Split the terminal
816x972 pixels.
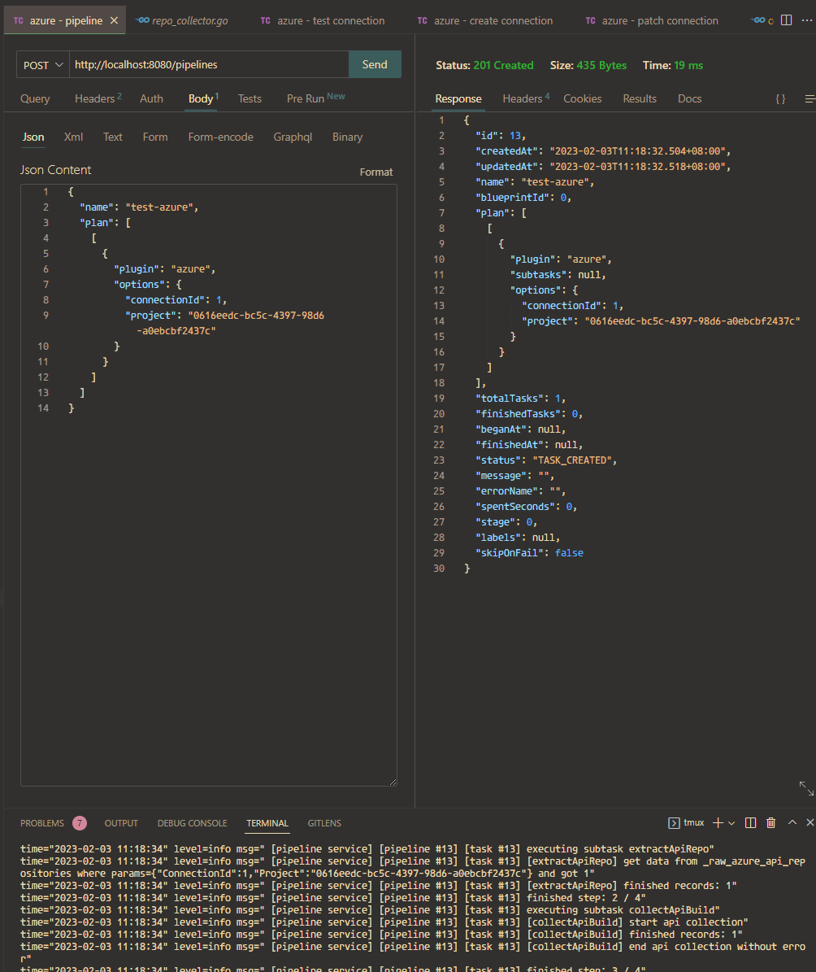pos(750,822)
